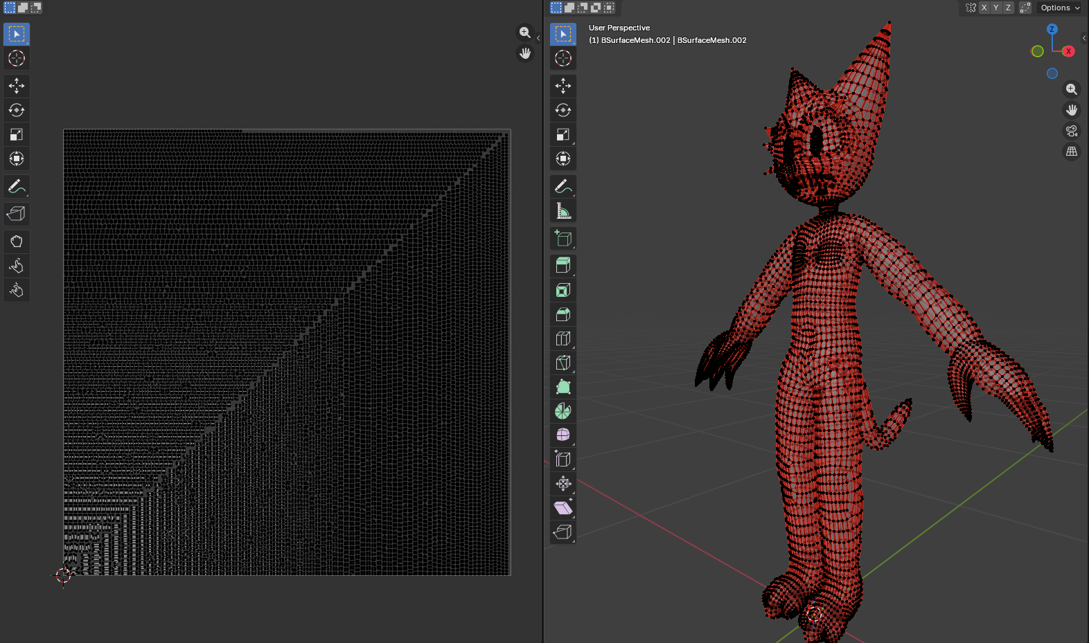Select the Extrude Region tool in 3D viewport

click(563, 265)
